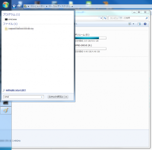The image size is (152, 150).
Task: Click the ボリューム (E:) drive usage bar
Action: 90,38
